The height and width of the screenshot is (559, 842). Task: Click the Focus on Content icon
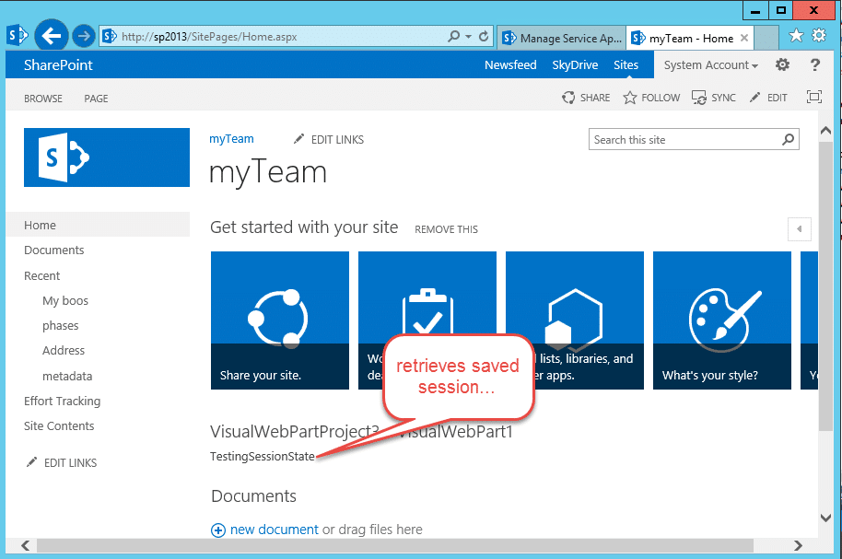coord(814,97)
